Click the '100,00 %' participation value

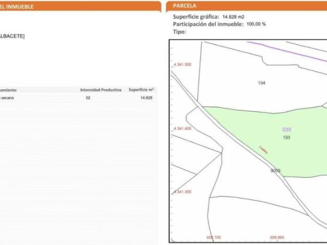tap(256, 24)
